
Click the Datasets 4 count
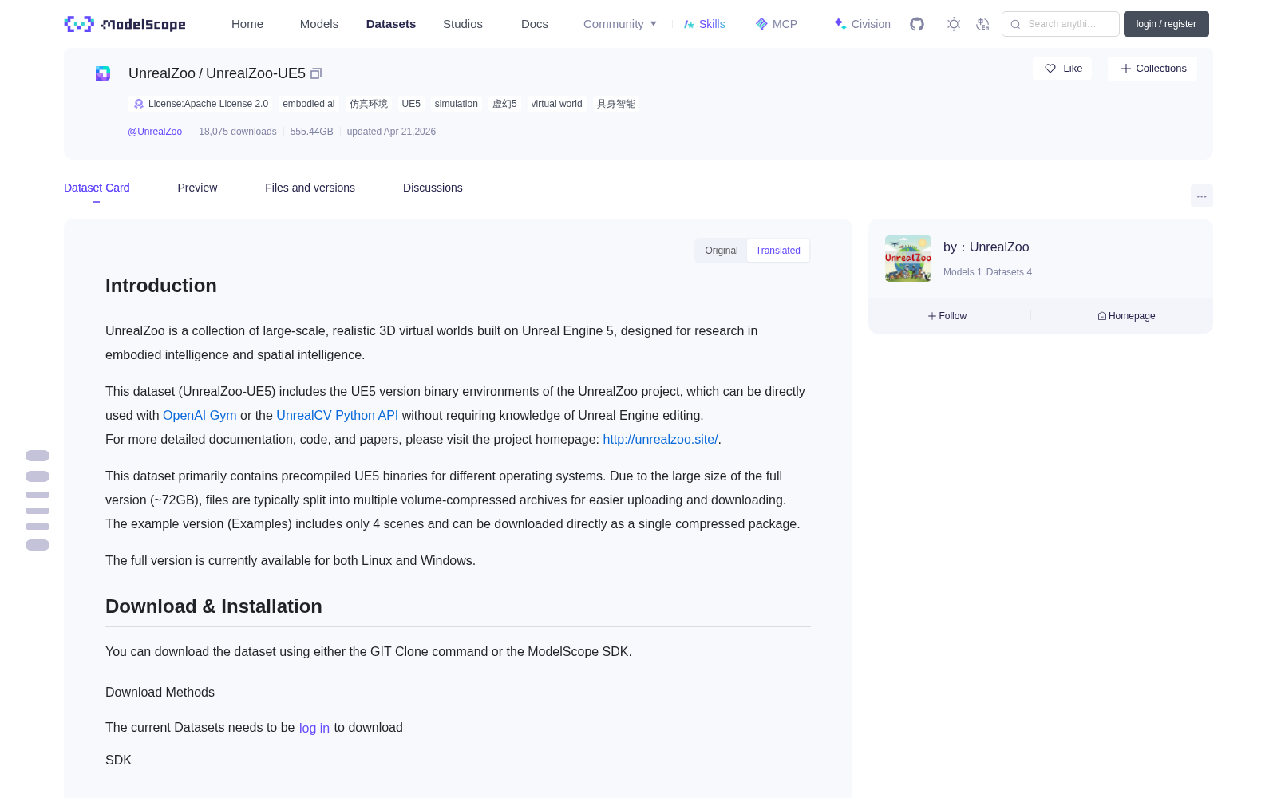coord(1009,272)
